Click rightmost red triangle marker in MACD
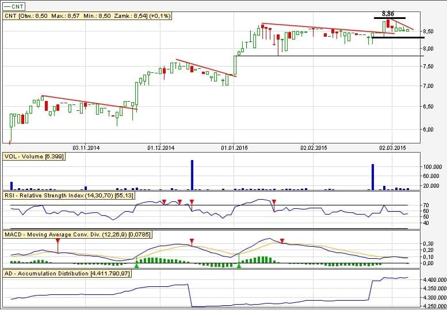This screenshot has width=447, height=311. (x=282, y=241)
